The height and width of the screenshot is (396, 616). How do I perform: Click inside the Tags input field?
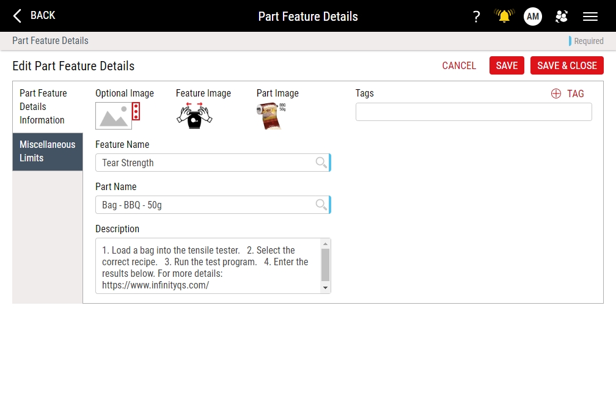(x=474, y=112)
